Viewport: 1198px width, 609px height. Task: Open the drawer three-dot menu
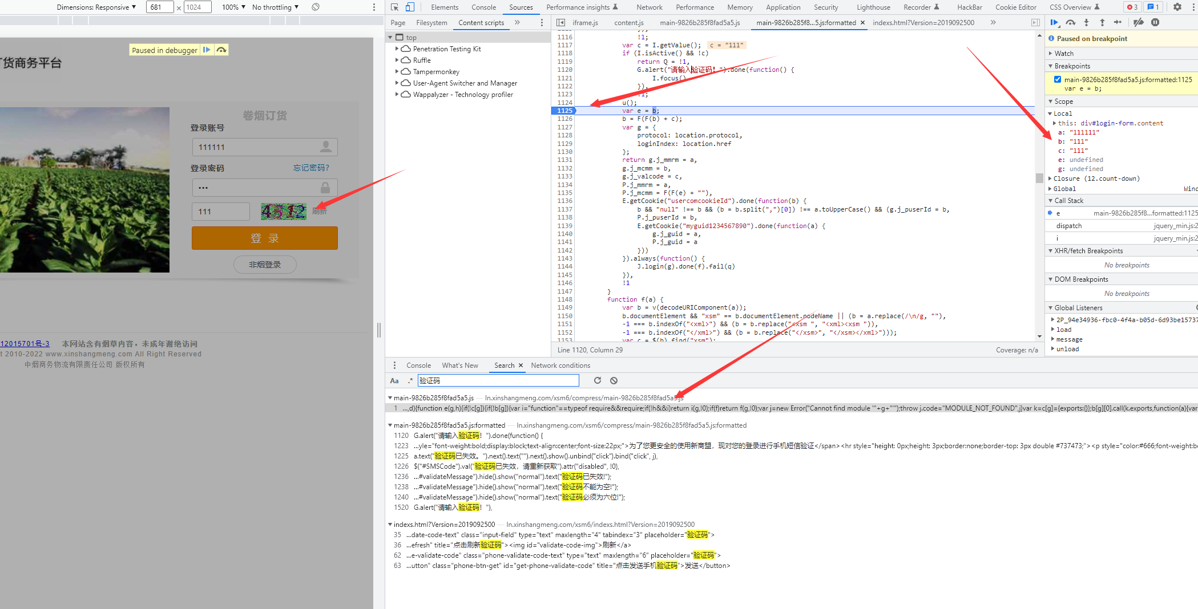pyautogui.click(x=394, y=365)
